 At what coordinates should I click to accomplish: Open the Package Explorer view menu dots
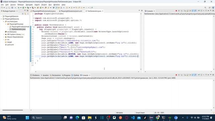[28, 14]
